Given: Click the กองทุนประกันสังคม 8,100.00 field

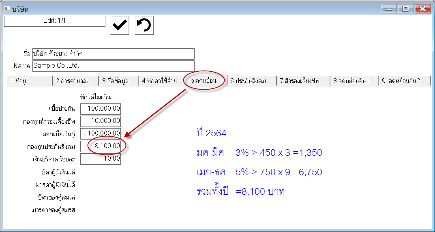Looking at the screenshot, I should [101, 146].
